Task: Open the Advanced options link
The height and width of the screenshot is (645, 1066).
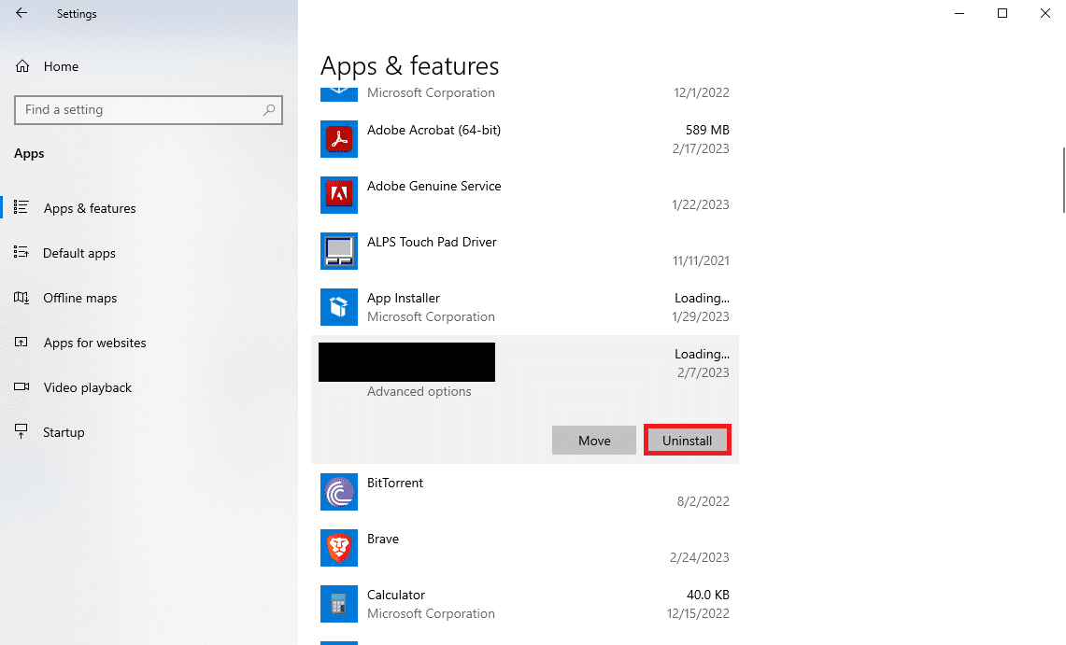Action: pyautogui.click(x=419, y=392)
